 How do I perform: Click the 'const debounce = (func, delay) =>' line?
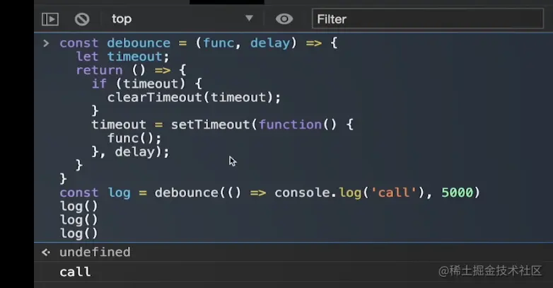(199, 43)
